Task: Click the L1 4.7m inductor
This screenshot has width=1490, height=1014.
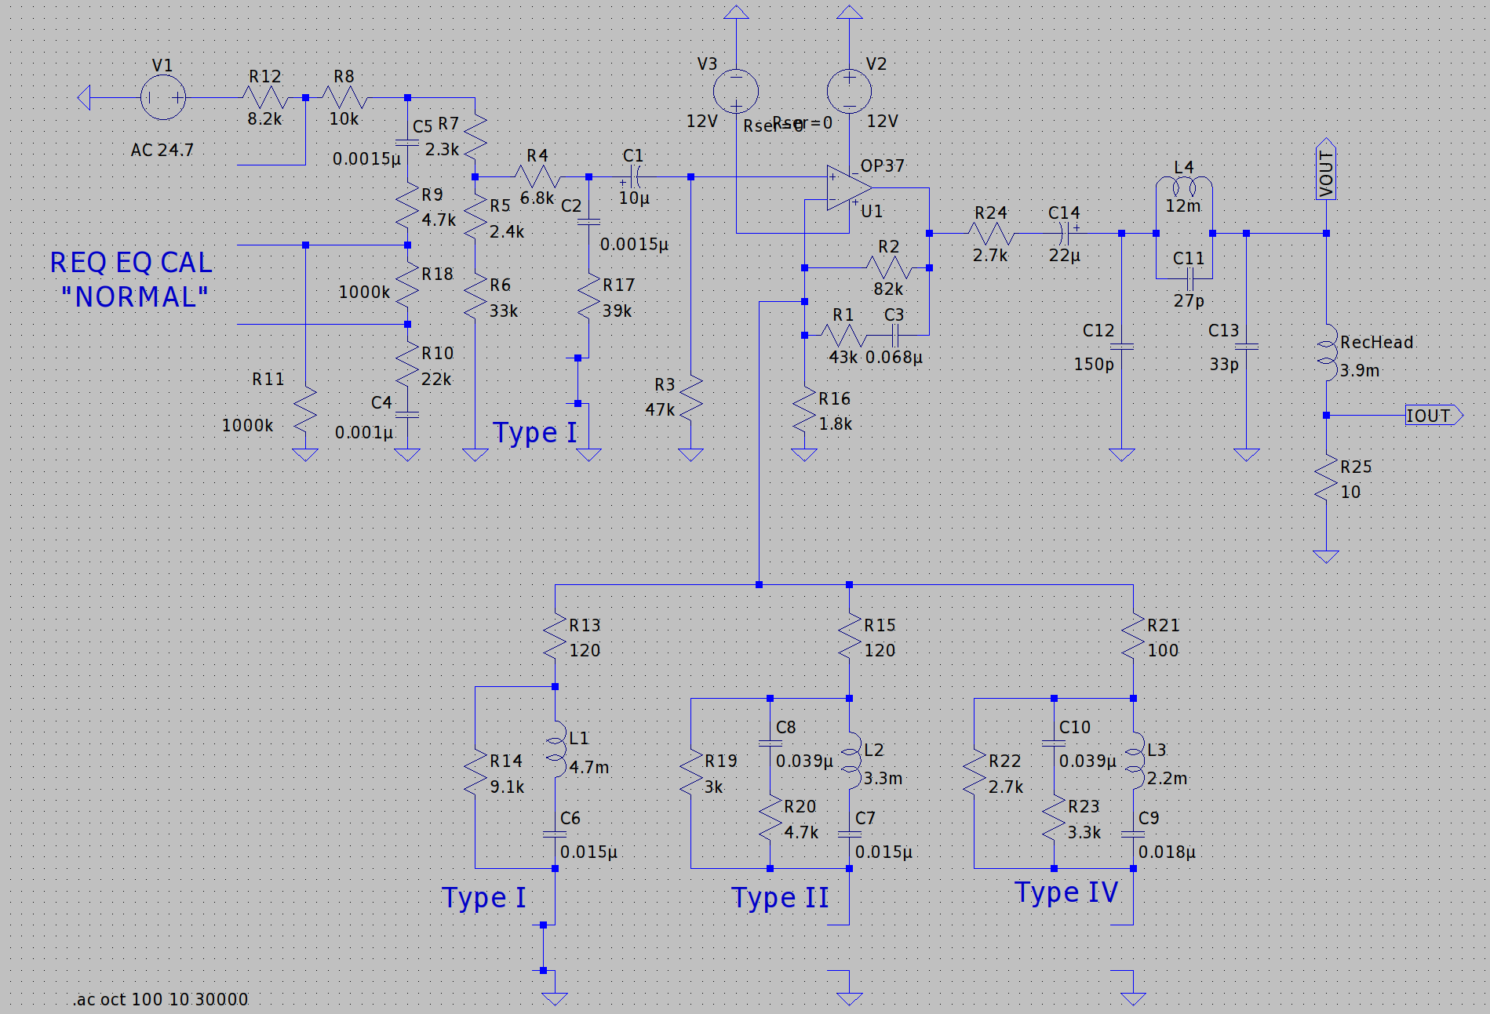Action: coord(556,749)
